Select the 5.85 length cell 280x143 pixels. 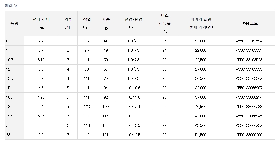click(x=41, y=116)
